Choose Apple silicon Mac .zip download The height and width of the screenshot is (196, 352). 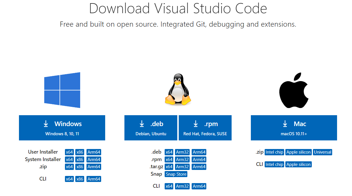299,152
